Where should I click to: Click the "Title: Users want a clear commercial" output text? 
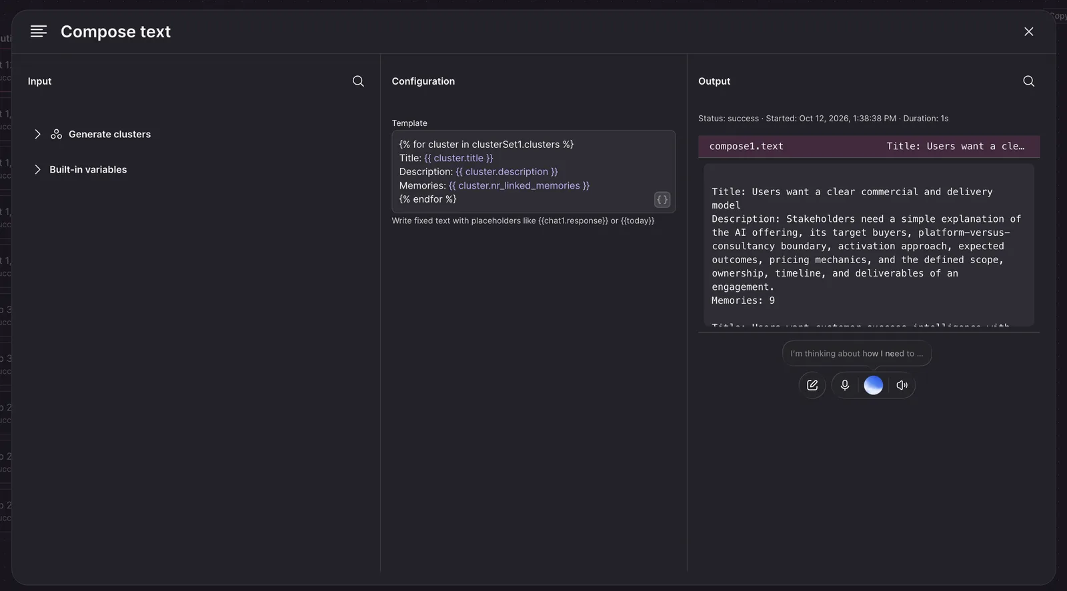[x=852, y=199]
